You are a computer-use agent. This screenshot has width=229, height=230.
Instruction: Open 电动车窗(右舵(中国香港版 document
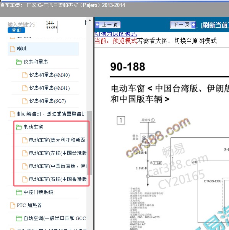coord(58,179)
